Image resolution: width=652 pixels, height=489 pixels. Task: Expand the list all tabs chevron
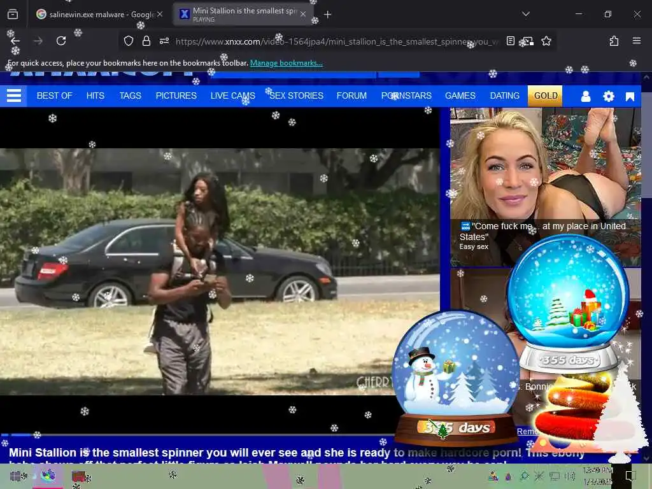point(525,14)
